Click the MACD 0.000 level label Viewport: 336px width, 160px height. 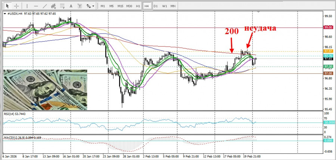pyautogui.click(x=328, y=141)
